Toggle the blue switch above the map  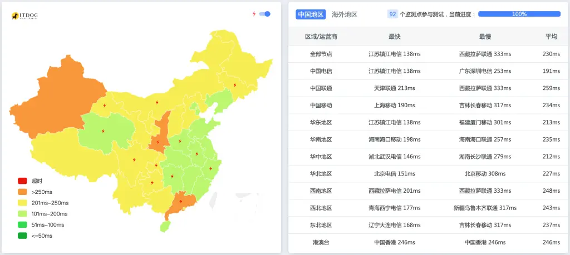point(265,14)
